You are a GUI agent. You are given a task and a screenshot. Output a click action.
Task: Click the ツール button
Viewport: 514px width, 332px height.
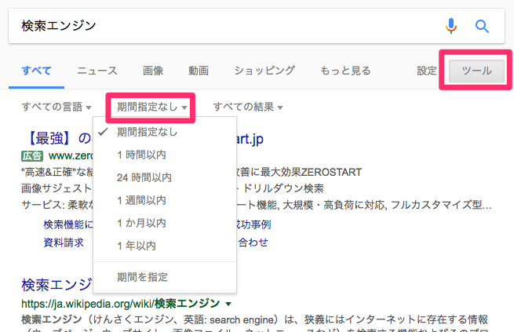tap(476, 71)
